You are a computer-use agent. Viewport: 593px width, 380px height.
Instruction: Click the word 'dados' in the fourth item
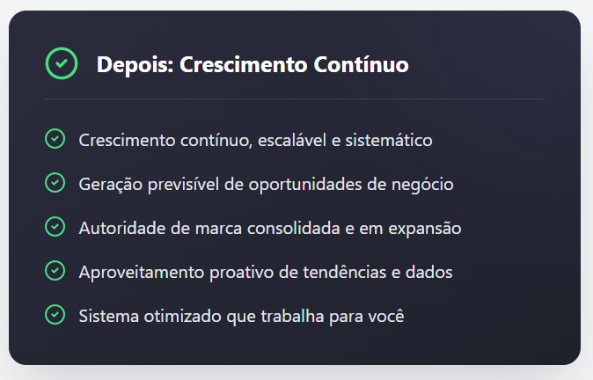coord(428,272)
